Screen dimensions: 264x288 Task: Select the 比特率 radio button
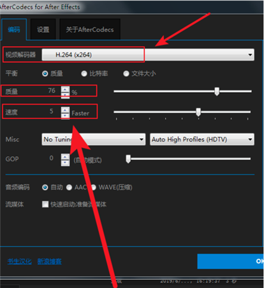[x=84, y=74]
